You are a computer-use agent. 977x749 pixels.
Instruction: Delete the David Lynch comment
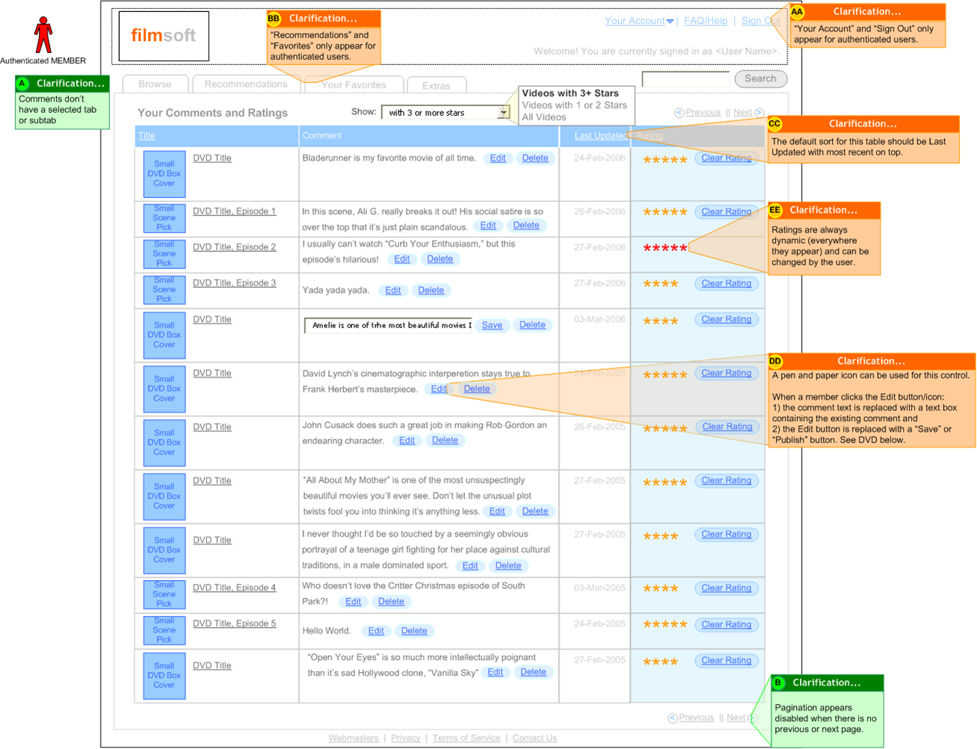point(477,389)
